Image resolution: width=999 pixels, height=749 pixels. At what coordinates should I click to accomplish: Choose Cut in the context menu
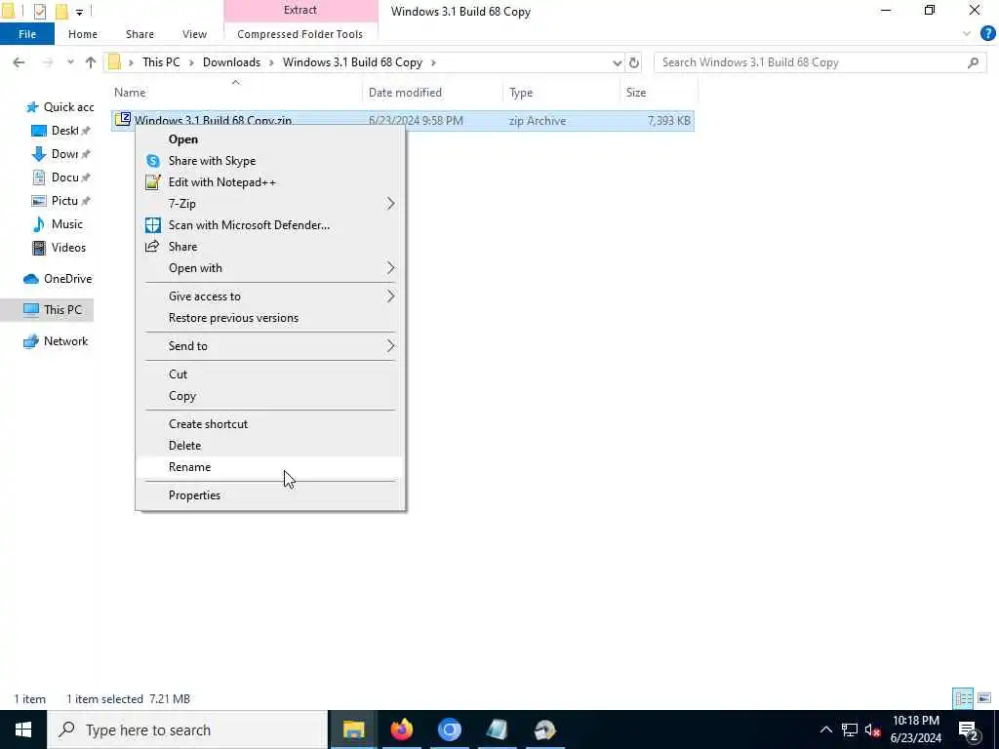tap(269, 374)
